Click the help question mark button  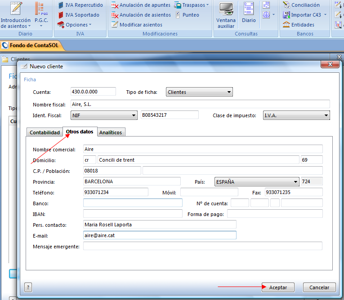[x=28, y=287]
